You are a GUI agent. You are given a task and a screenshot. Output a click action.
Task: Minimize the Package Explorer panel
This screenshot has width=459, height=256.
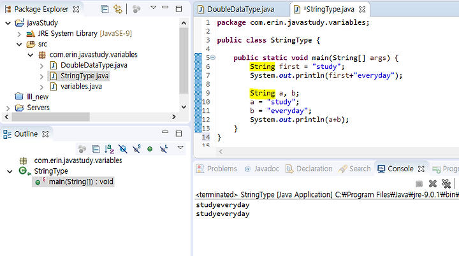(x=165, y=7)
